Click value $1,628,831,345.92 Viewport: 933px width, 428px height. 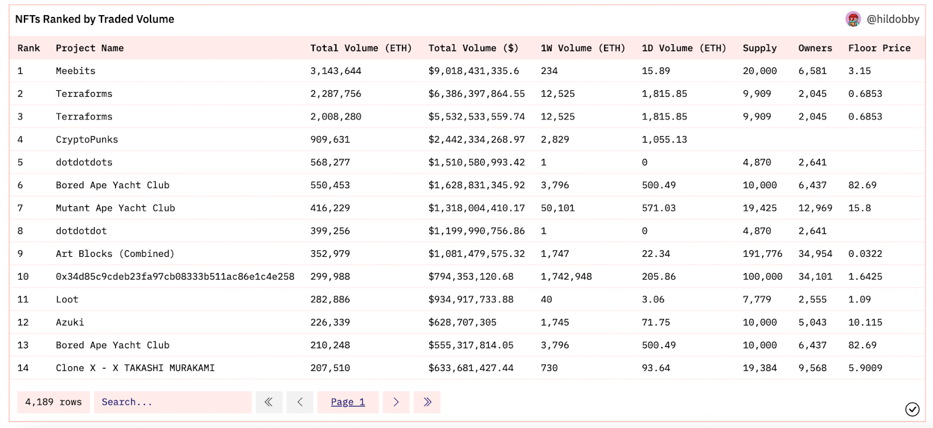tap(476, 185)
